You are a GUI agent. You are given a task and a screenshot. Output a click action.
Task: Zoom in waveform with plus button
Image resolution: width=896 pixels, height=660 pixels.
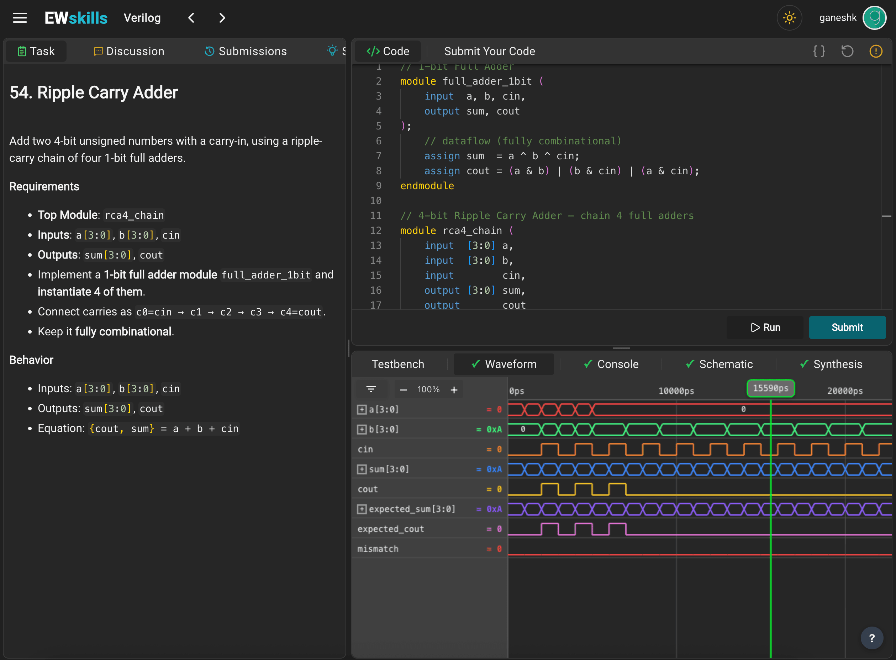(x=454, y=389)
